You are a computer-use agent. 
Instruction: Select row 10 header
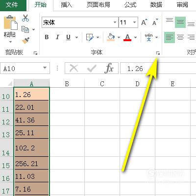click(6, 94)
